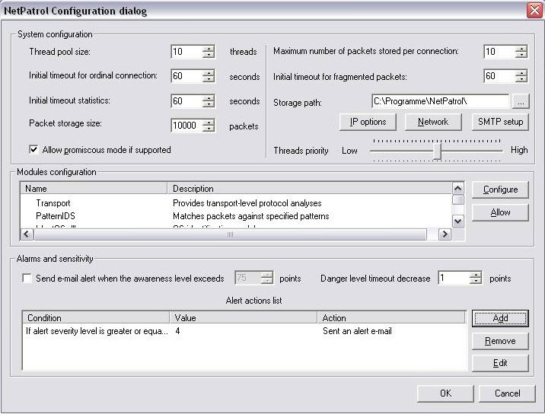Image resolution: width=545 pixels, height=414 pixels.
Task: Click the Initial timeout statistics field
Action: 186,101
